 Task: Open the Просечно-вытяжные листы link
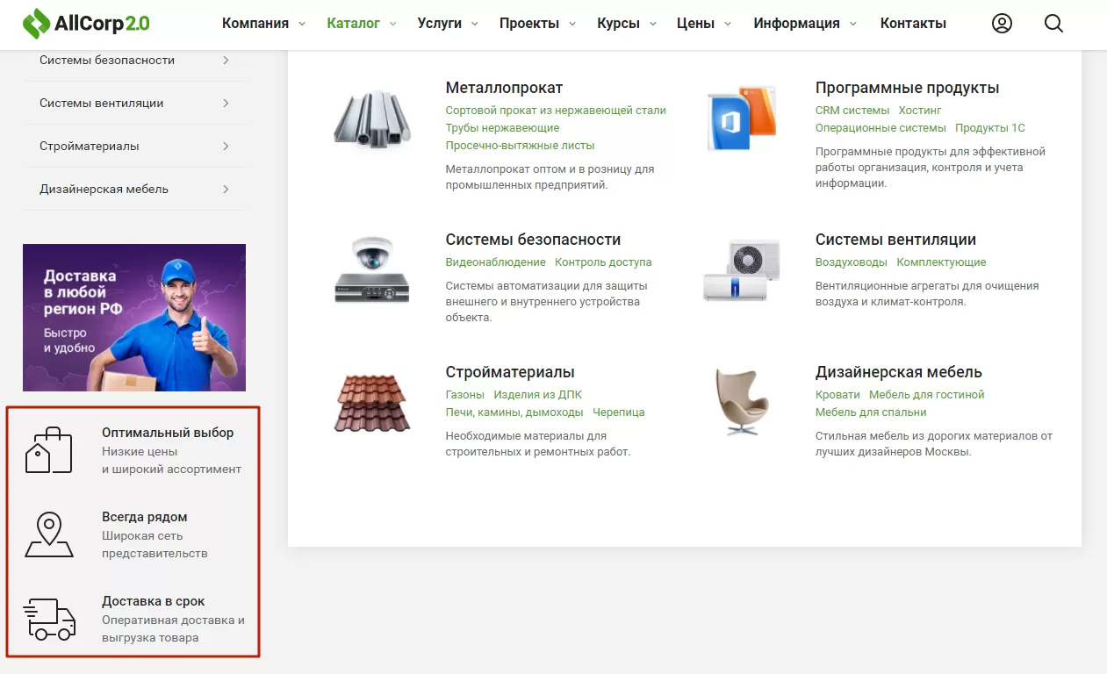tap(520, 146)
